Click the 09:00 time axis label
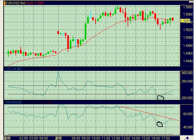Image resolution: width=194 pixels, height=140 pixels. pos(86,138)
